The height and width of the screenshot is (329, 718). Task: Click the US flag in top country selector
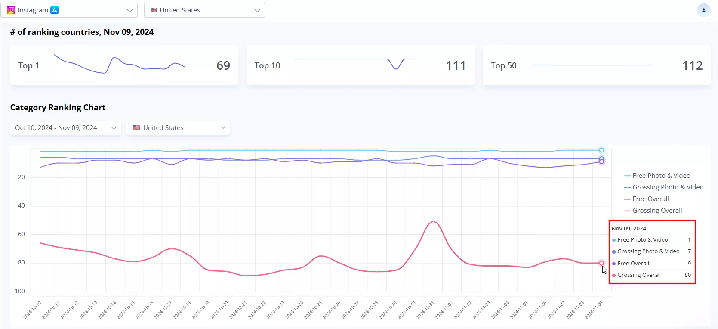(x=154, y=10)
